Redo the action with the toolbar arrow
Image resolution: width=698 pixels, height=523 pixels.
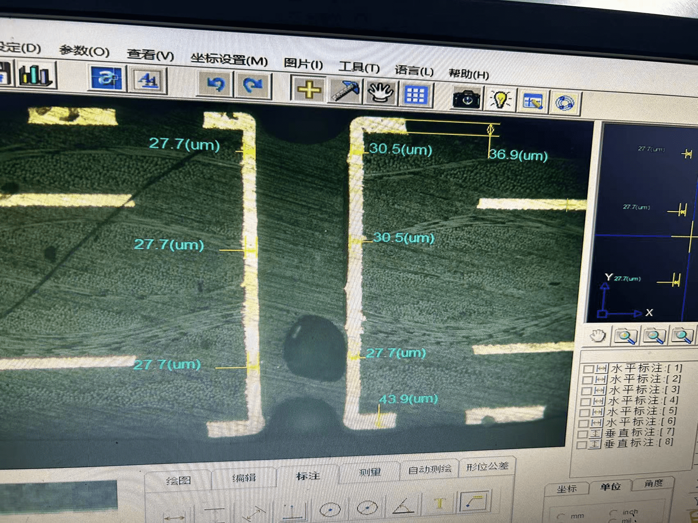click(x=253, y=86)
